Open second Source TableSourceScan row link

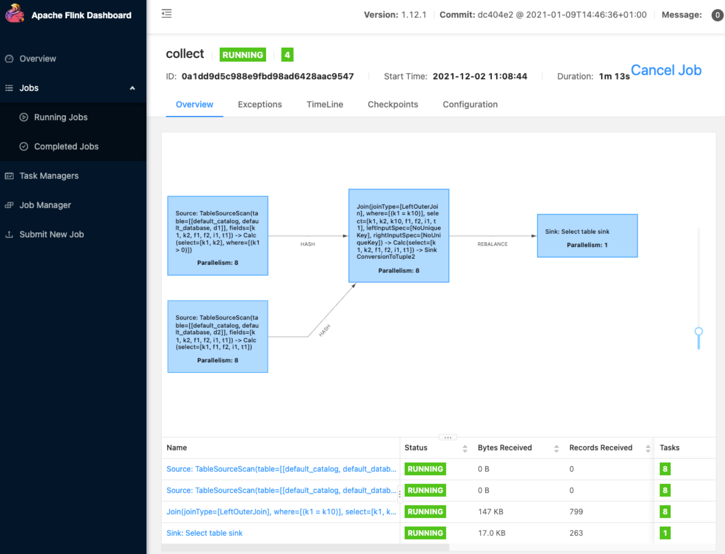point(281,491)
